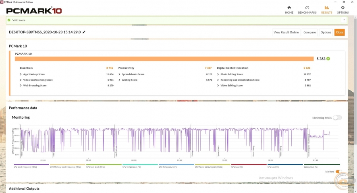Click the Digital Content Creation heading
The width and height of the screenshot is (357, 193).
pos(232,68)
